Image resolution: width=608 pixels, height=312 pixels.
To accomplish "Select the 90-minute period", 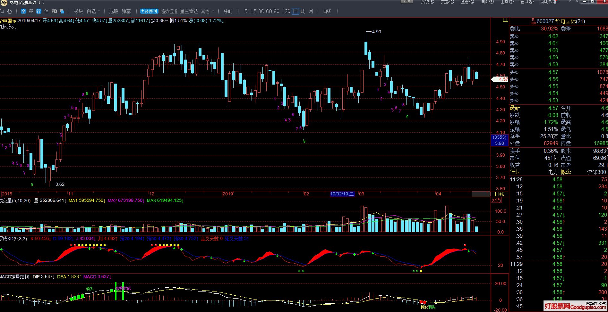I will click(x=277, y=11).
